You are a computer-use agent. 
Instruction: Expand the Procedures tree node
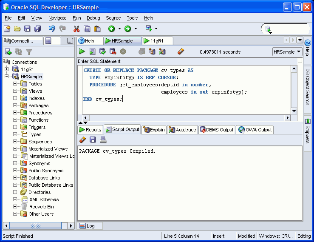pos(15,113)
